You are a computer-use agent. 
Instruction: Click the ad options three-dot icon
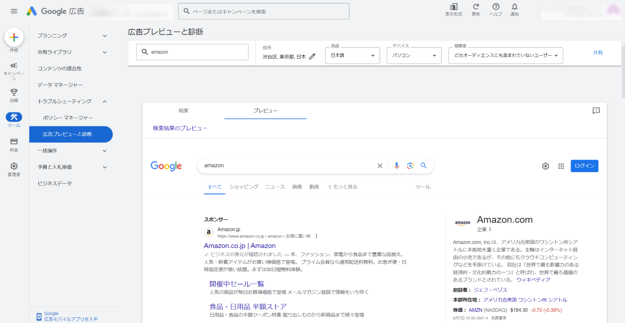316,236
